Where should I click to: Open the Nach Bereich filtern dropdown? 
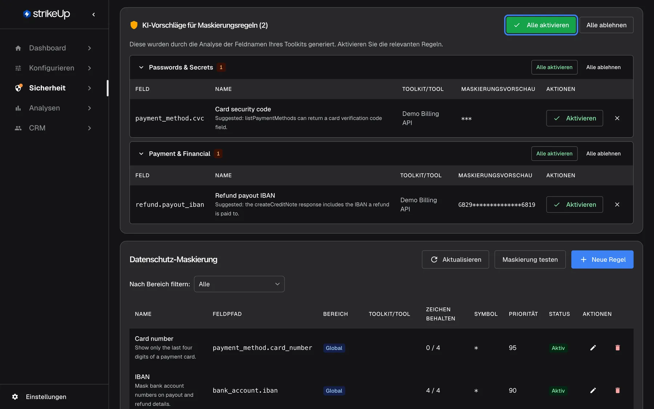[x=239, y=284]
